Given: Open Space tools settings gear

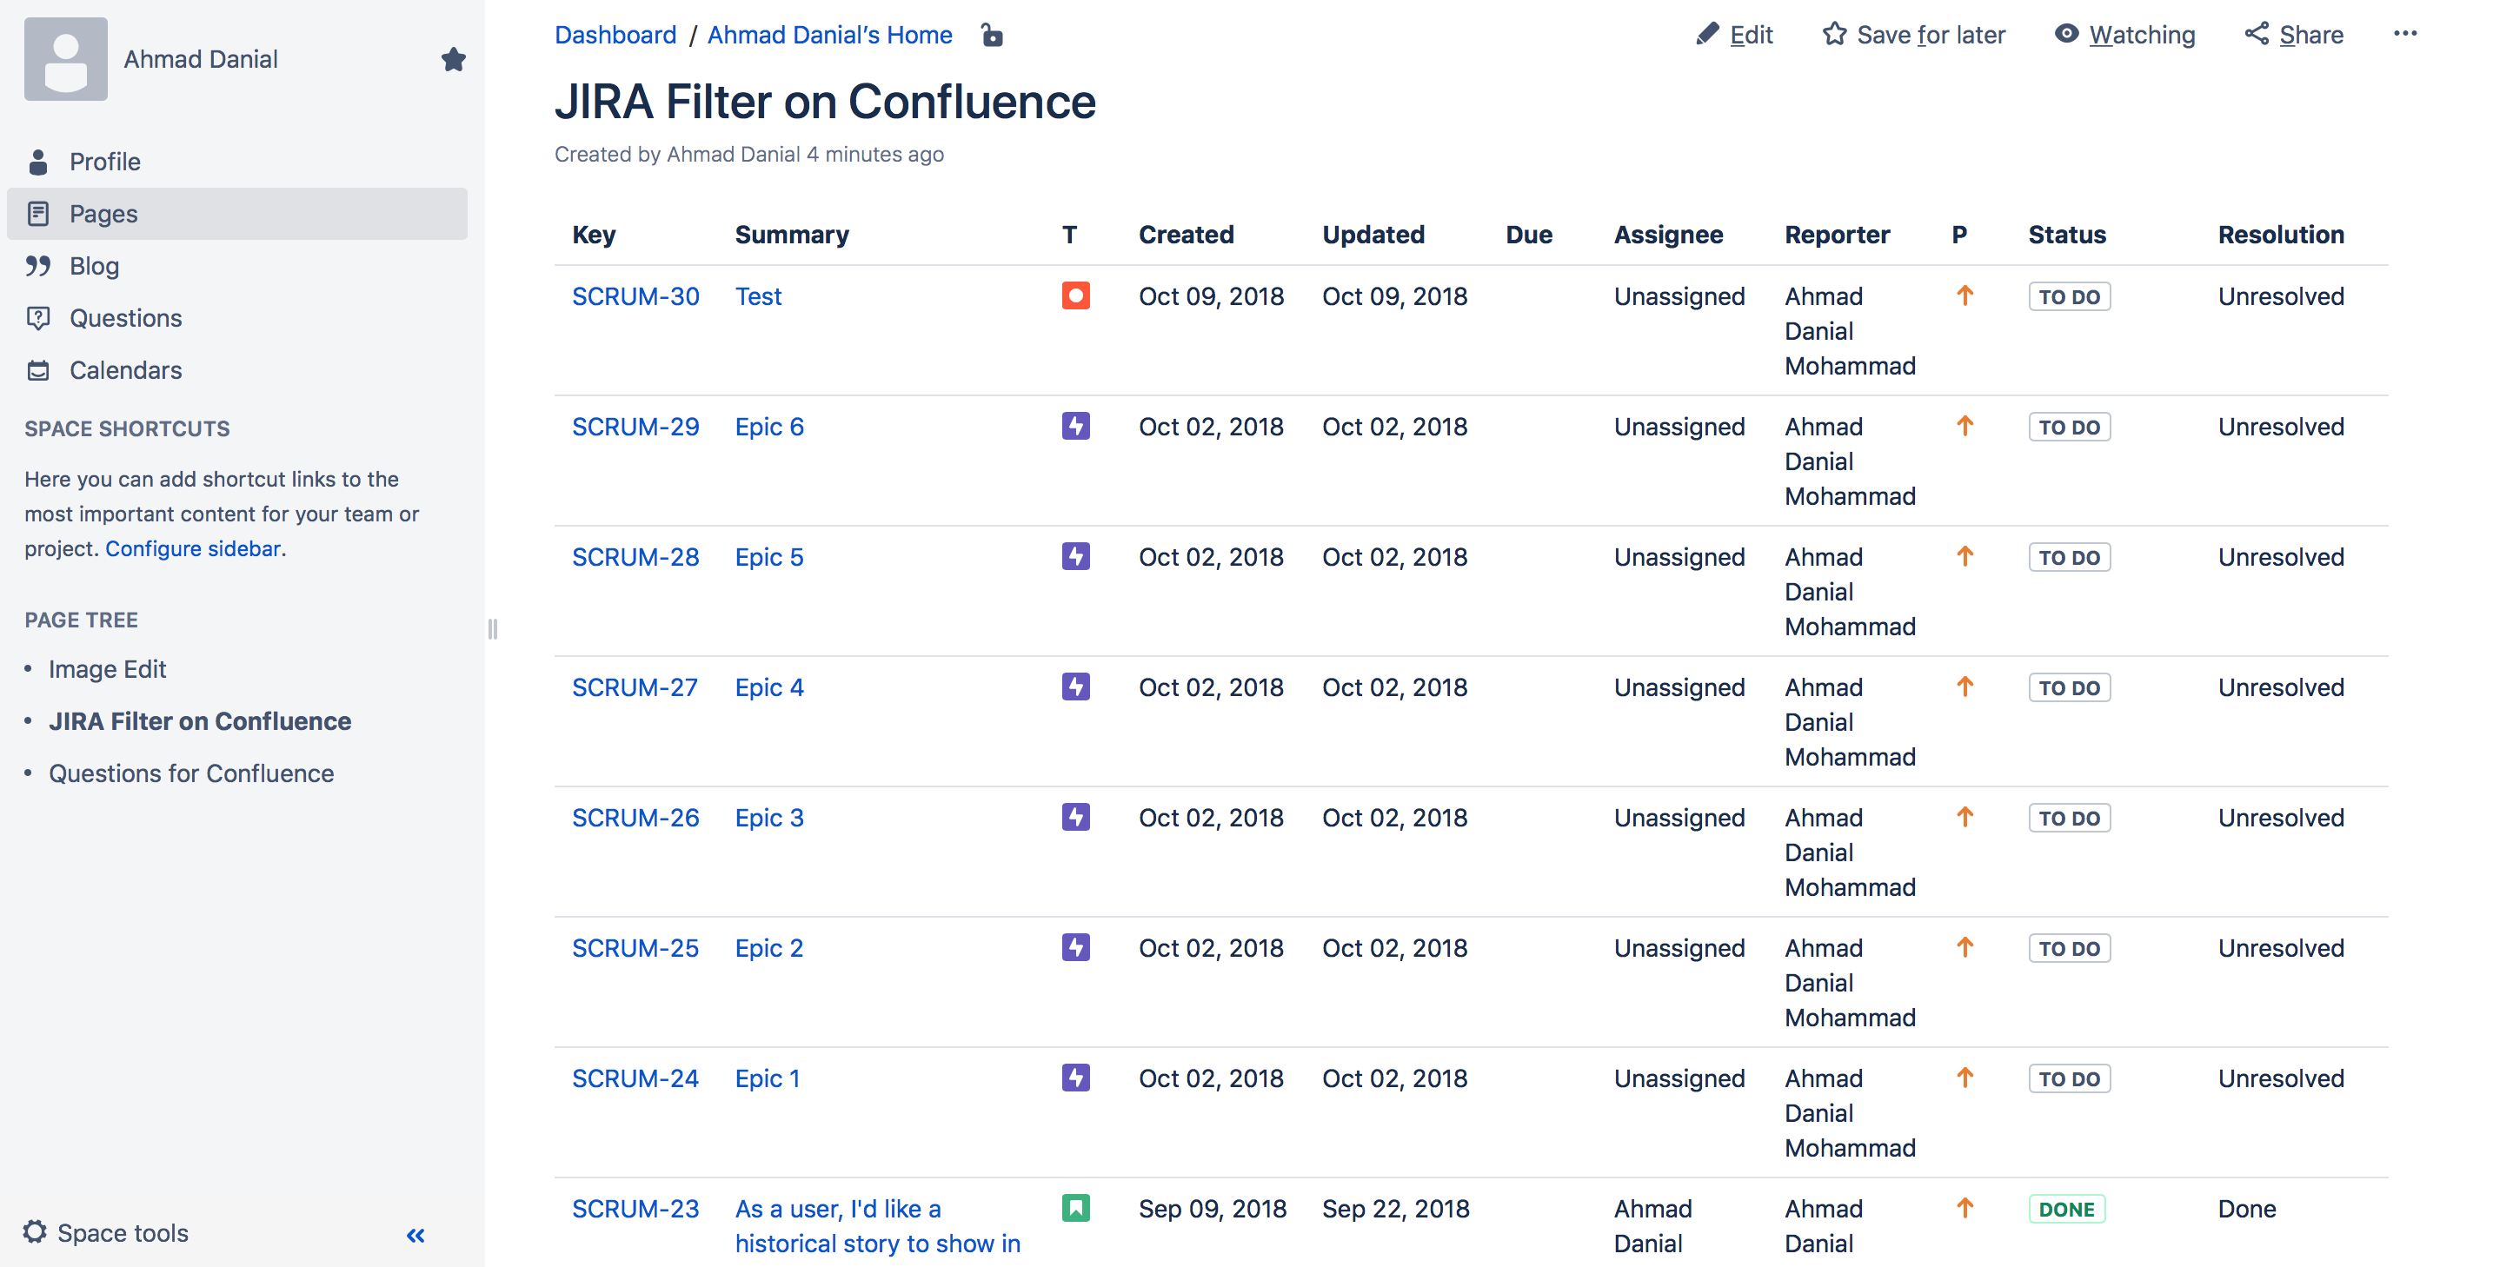Looking at the screenshot, I should click(35, 1232).
